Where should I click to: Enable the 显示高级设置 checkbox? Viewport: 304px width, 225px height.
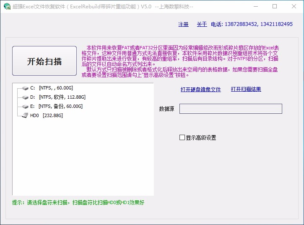click(x=182, y=138)
